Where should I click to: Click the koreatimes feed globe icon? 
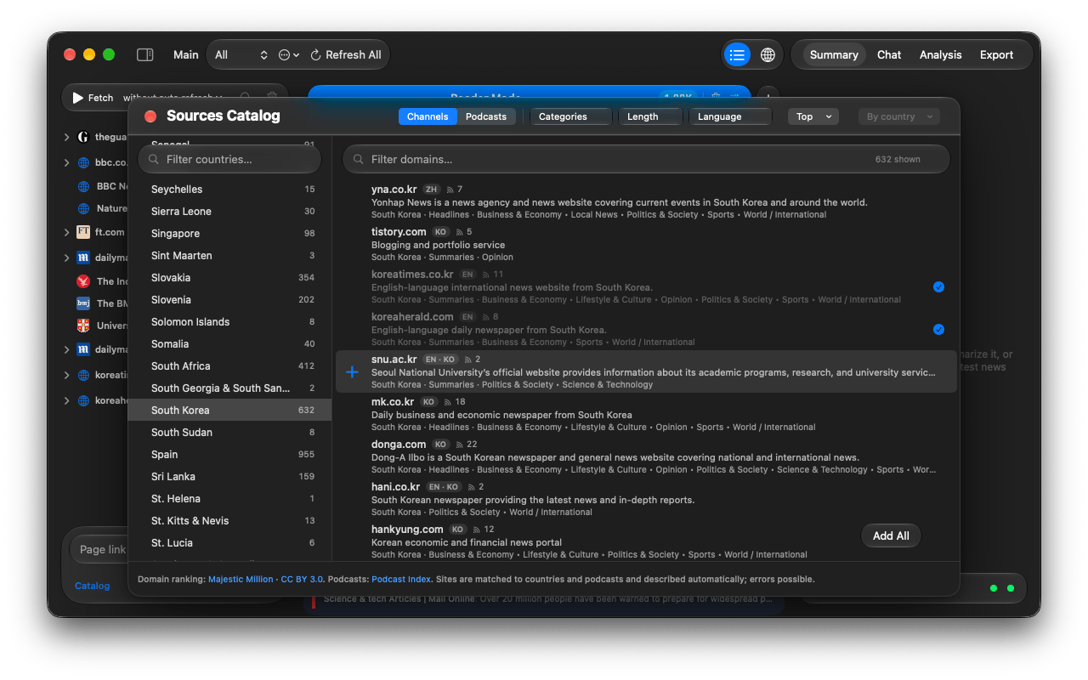pos(83,375)
